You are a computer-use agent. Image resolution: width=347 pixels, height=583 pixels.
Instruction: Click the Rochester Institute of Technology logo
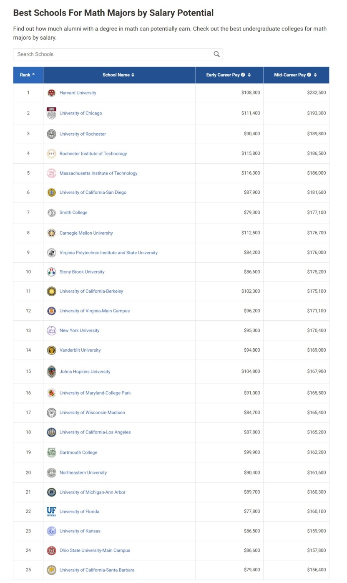tap(51, 154)
